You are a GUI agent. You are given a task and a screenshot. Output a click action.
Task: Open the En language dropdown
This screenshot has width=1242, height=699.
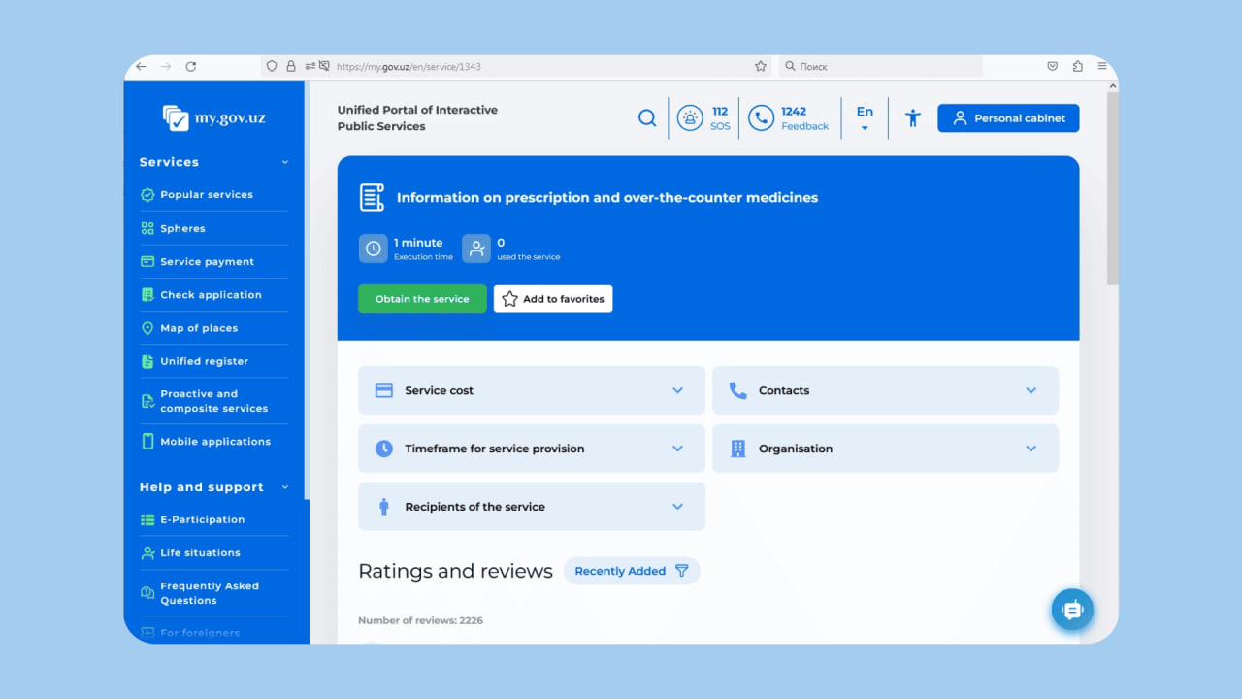tap(865, 118)
